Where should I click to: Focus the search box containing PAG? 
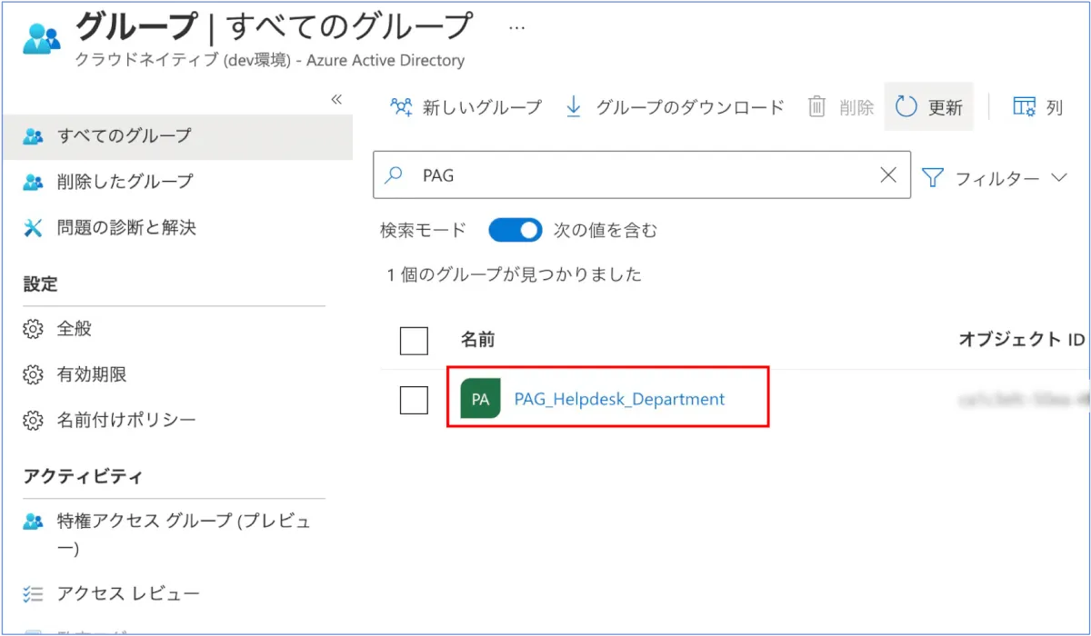(x=641, y=175)
